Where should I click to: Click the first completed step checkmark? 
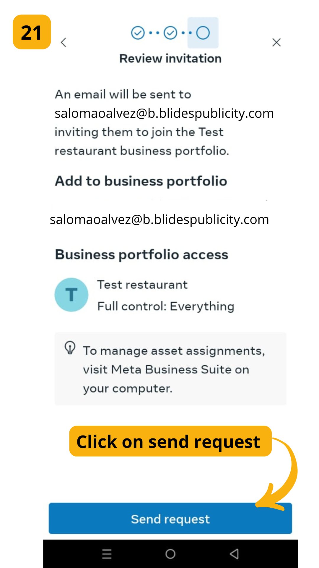(x=138, y=33)
